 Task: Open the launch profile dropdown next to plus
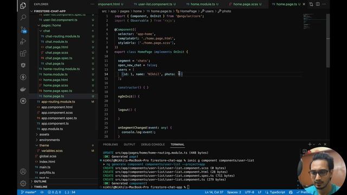coord(314,145)
